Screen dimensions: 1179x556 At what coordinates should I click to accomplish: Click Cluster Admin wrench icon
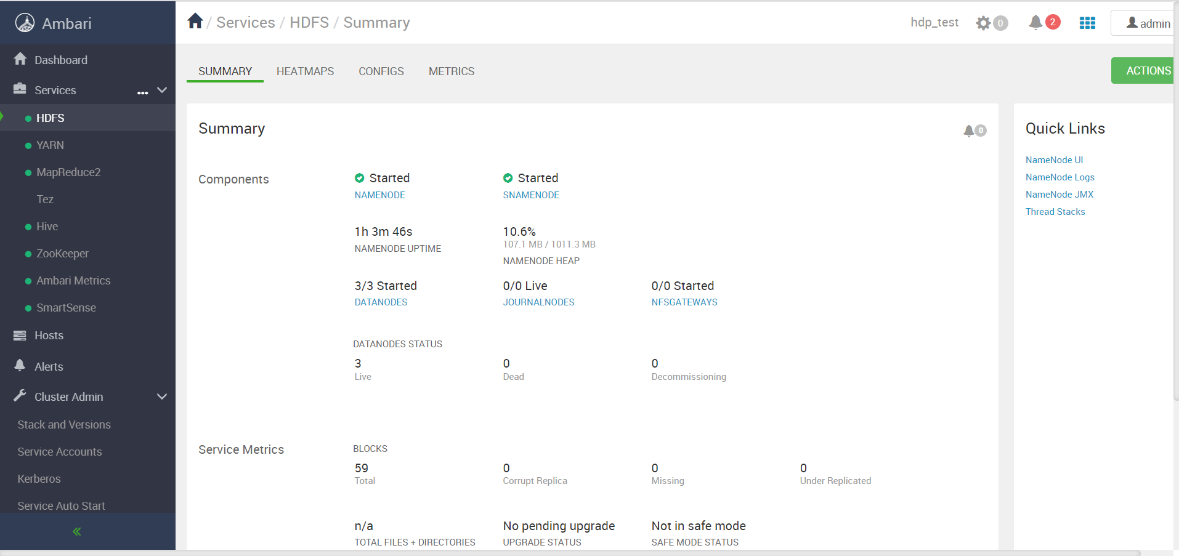pyautogui.click(x=20, y=395)
